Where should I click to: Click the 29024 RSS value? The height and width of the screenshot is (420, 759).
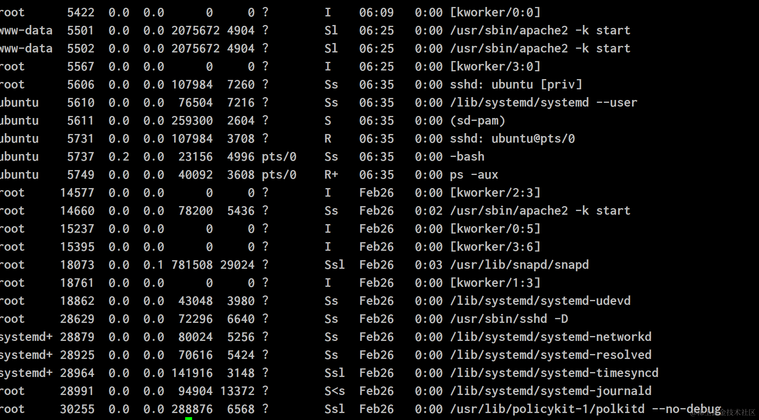click(x=238, y=265)
